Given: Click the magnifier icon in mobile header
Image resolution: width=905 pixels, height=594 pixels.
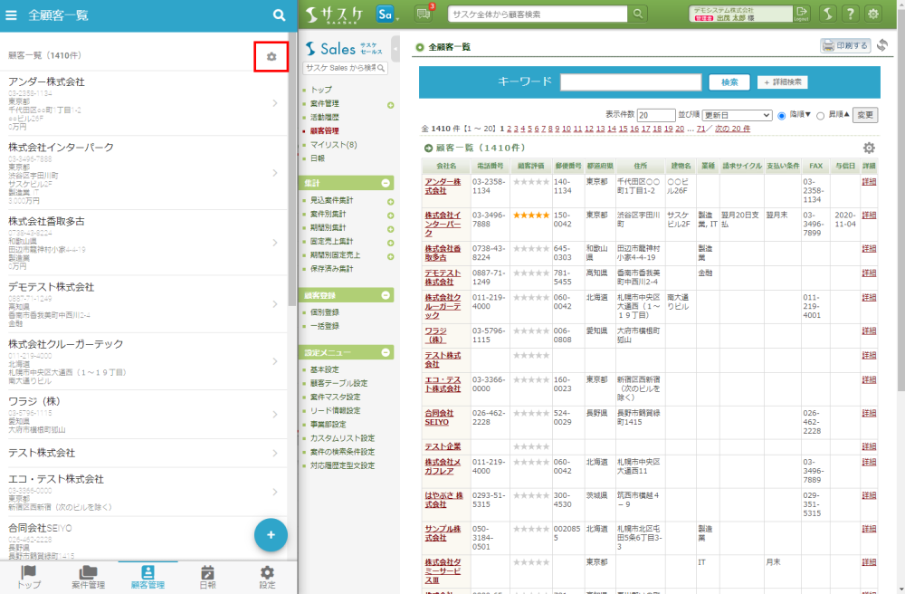Looking at the screenshot, I should (x=280, y=14).
